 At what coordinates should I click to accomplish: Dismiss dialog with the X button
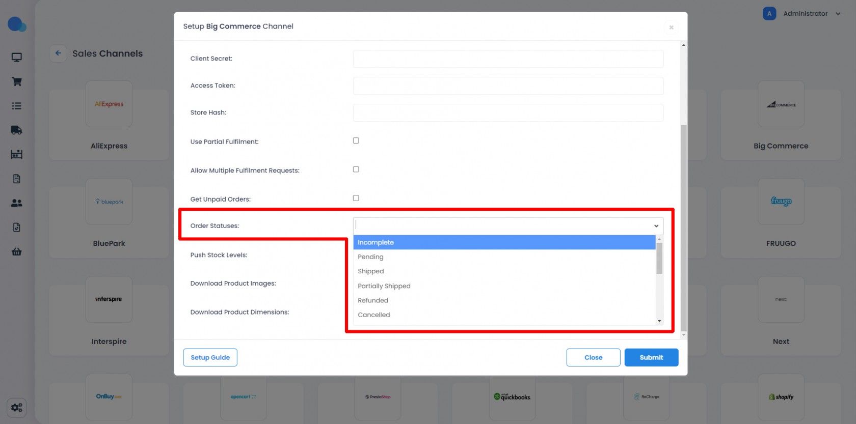click(671, 27)
